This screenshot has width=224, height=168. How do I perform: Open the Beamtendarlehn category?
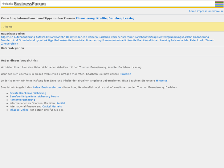point(77,37)
